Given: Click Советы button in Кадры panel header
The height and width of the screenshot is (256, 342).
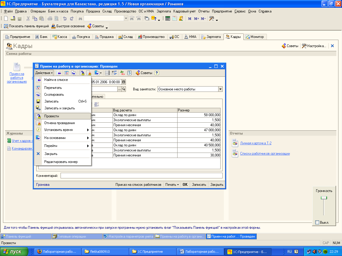Looking at the screenshot, I should click(290, 46).
